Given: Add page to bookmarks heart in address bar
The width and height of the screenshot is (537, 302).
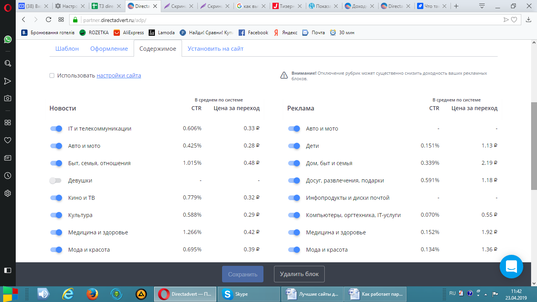Looking at the screenshot, I should 514,20.
